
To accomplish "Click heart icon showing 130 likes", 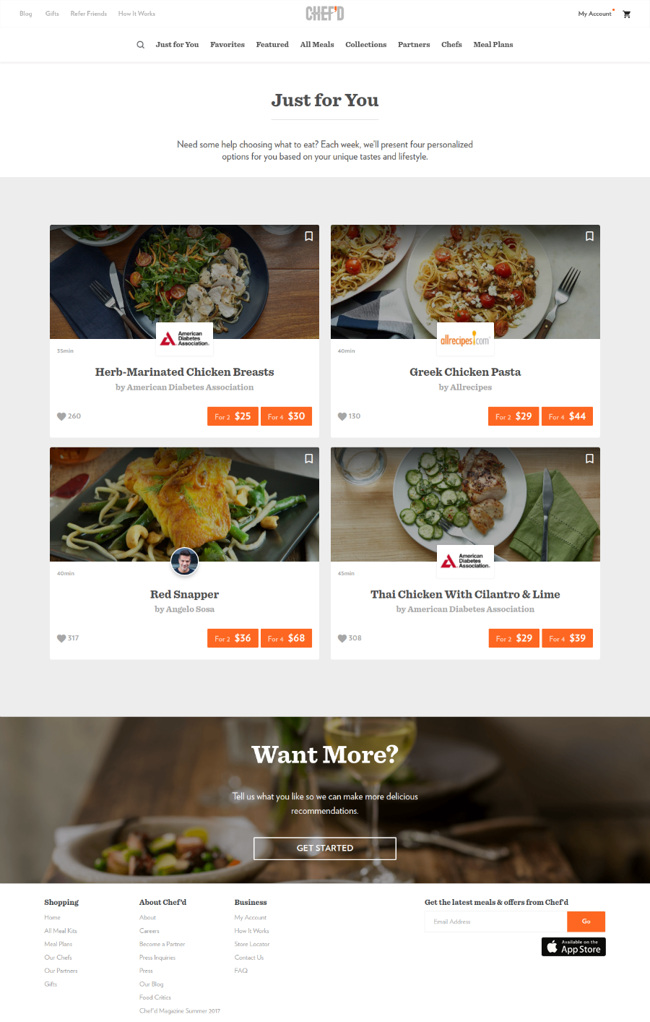I will (x=342, y=416).
